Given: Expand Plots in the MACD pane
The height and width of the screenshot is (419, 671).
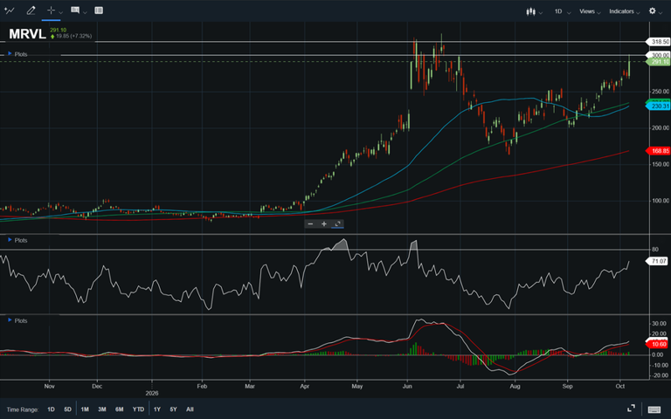Looking at the screenshot, I should [17, 320].
